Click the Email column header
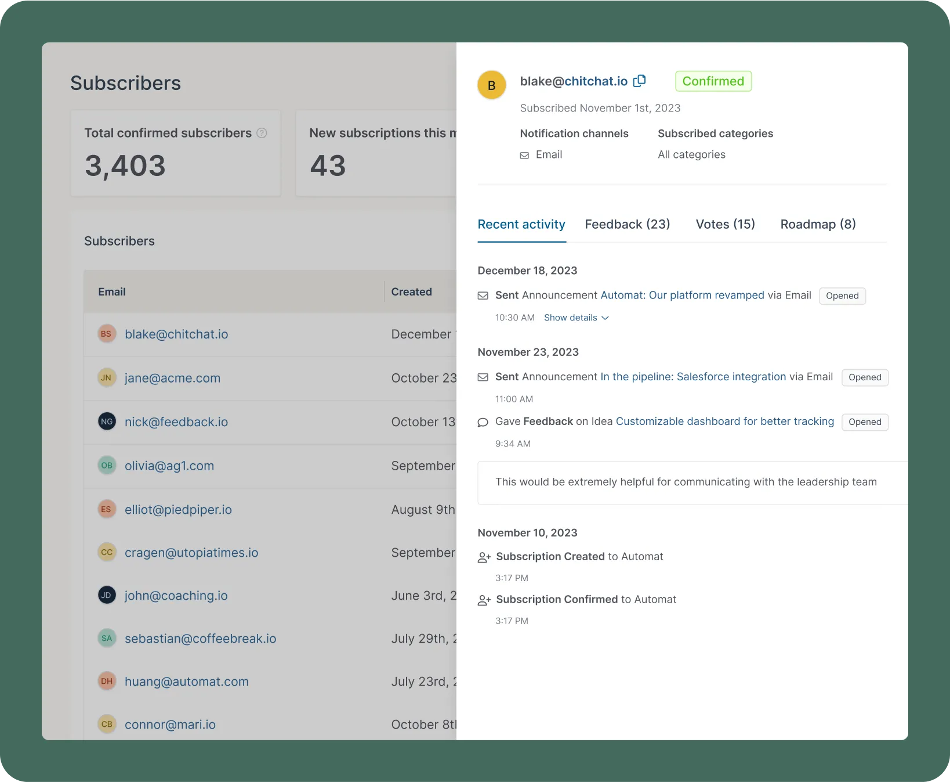Viewport: 950px width, 782px height. (112, 291)
